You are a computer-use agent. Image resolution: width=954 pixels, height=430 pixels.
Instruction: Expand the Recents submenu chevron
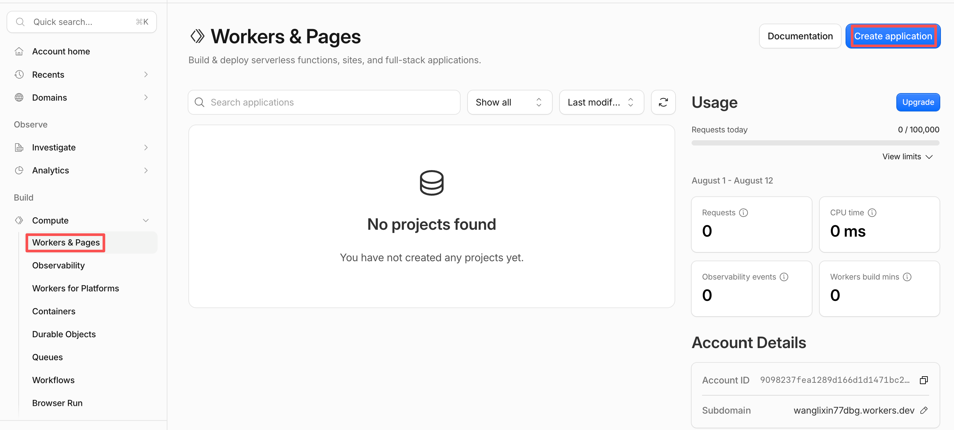[x=146, y=74]
